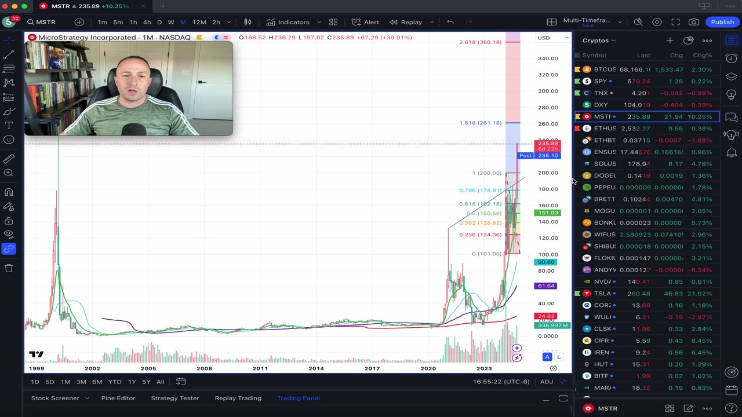The height and width of the screenshot is (417, 742).
Task: Create an Alert
Action: 365,22
